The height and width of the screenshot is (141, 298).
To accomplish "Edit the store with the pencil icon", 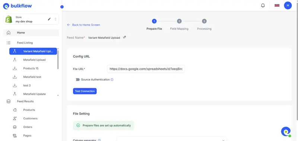I will click(x=49, y=19).
